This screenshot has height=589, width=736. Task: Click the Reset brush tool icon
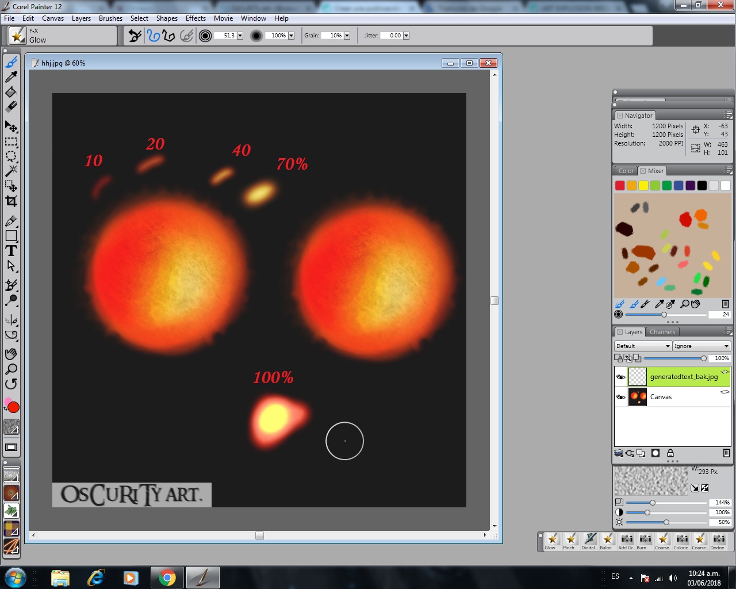[x=135, y=36]
